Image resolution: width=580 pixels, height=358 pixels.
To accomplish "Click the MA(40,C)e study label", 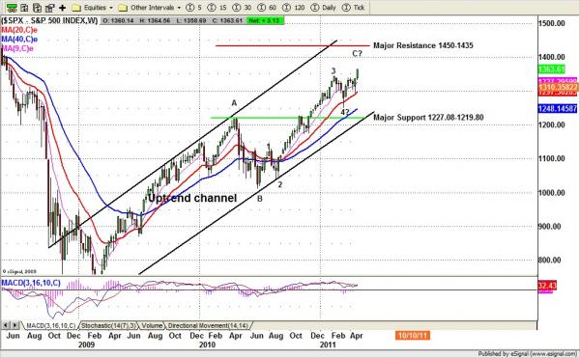I will [19, 40].
